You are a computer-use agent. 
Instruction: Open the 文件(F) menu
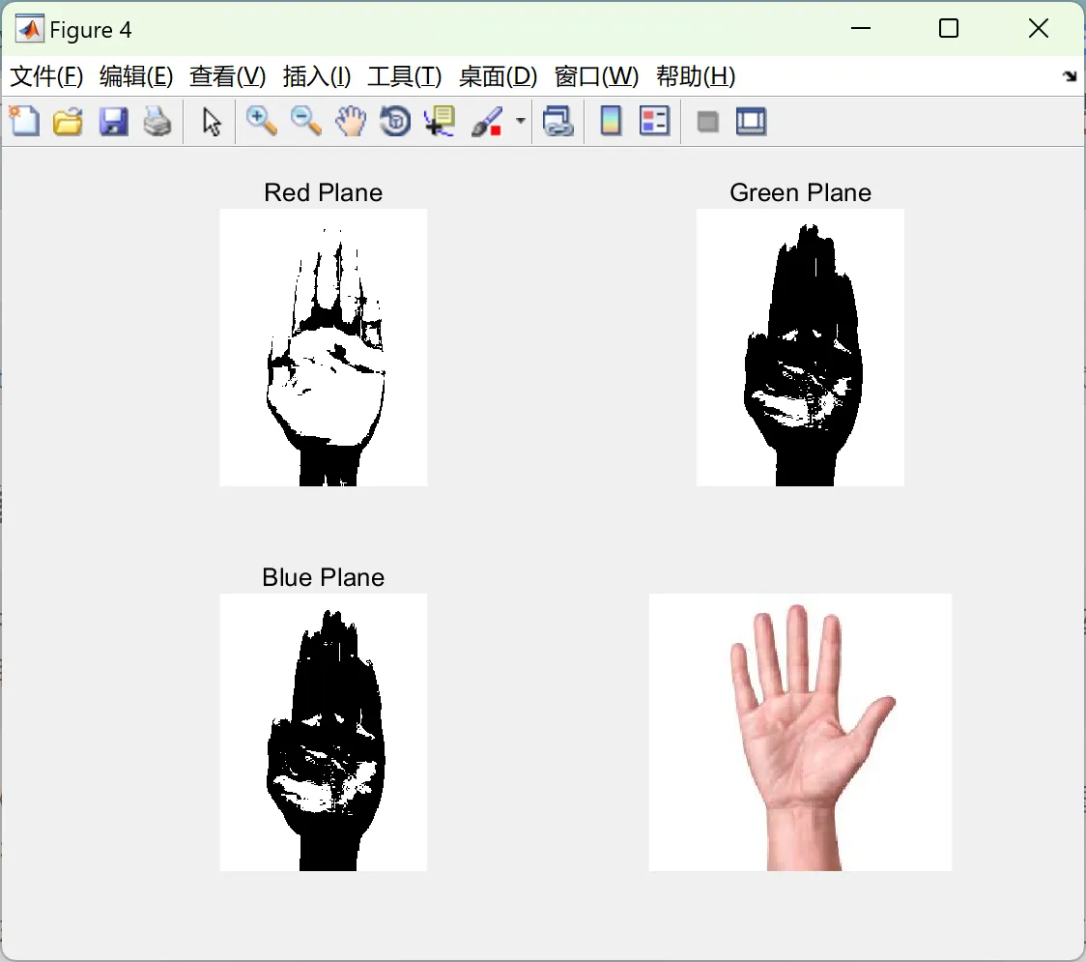46,76
